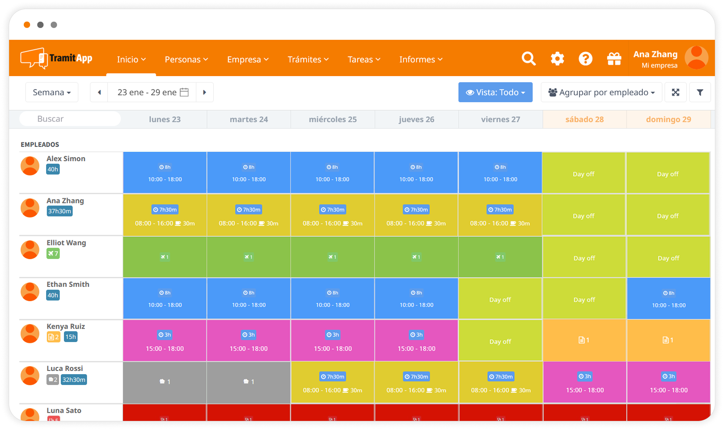Open settings gear icon
This screenshot has width=724, height=430.
pyautogui.click(x=557, y=59)
